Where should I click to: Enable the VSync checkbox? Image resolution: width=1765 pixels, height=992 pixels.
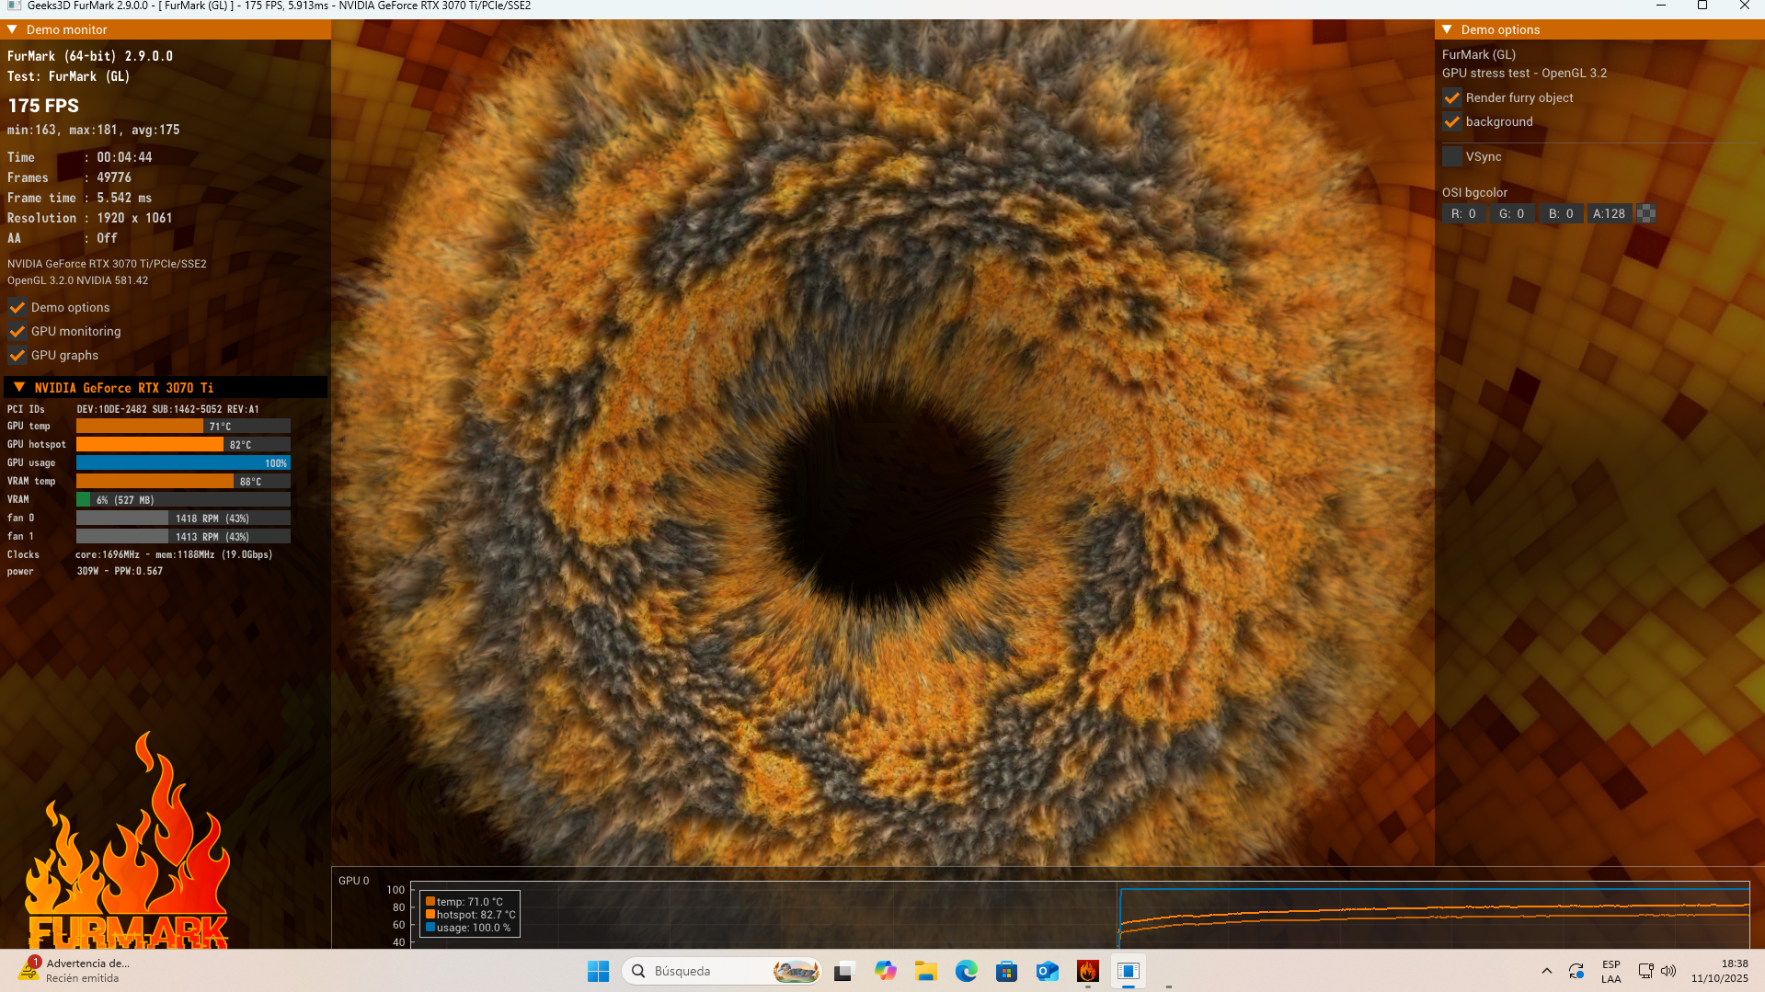[x=1452, y=156]
